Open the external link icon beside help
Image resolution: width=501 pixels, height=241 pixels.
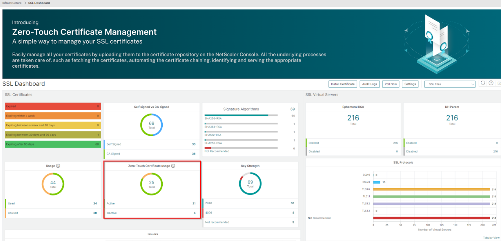[499, 83]
